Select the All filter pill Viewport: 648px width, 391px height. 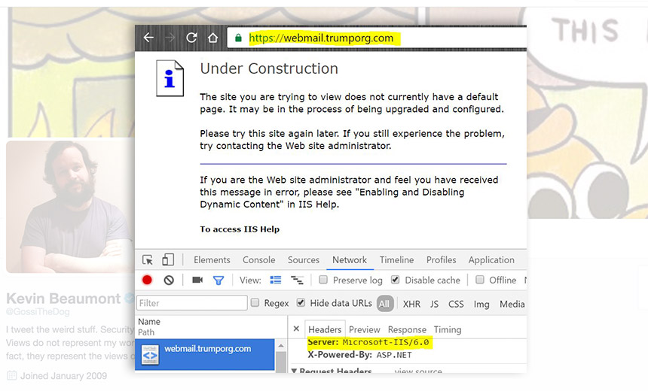tap(384, 304)
